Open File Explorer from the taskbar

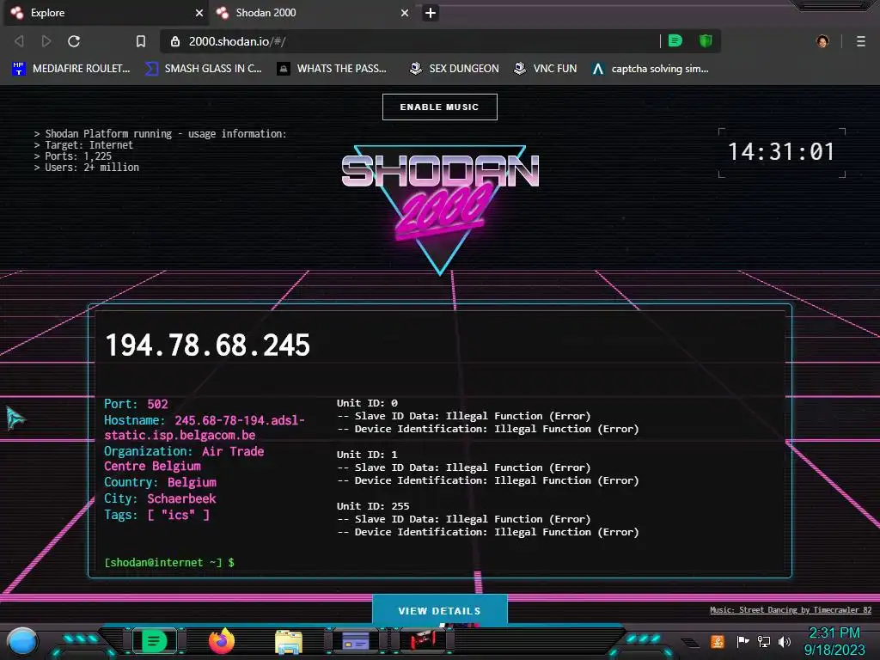(289, 641)
